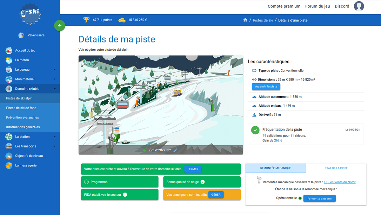This screenshot has height=215, width=381.
Task: Click the Détails d'une piste breadcrumb
Action: pyautogui.click(x=293, y=20)
